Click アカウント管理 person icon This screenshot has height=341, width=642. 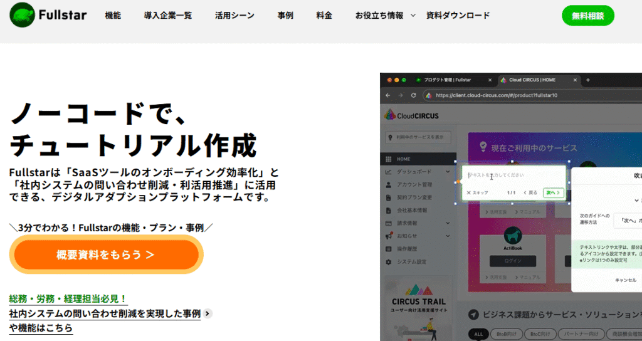[x=389, y=185]
